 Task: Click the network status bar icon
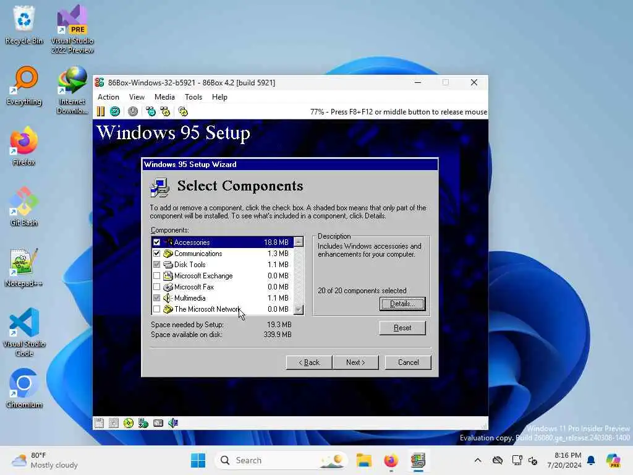pyautogui.click(x=143, y=423)
